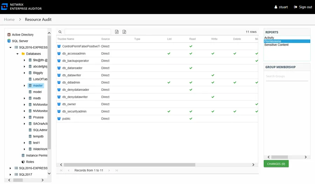Go to previous page of records
Viewport: 315px width, 184px height.
[69, 170]
